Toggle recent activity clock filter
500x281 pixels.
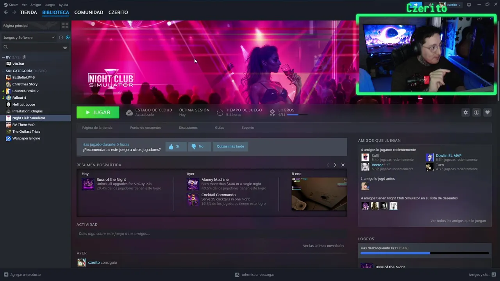[61, 37]
